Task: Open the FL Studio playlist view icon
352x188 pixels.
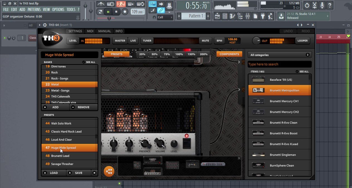Action: (217, 16)
